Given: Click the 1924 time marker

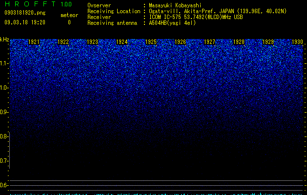Looking at the screenshot, I should [122, 42].
